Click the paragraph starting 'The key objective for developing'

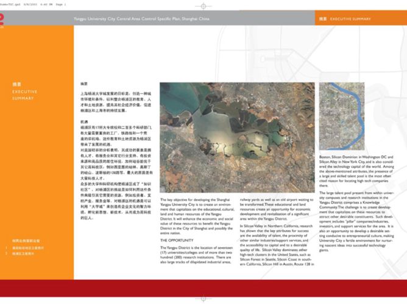tap(196, 217)
